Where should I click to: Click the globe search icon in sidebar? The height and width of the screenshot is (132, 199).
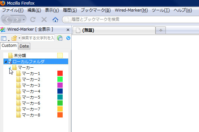tap(60, 38)
